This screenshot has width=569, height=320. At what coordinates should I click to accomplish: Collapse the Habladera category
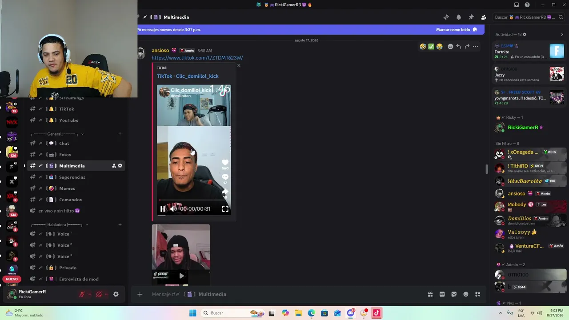point(59,225)
